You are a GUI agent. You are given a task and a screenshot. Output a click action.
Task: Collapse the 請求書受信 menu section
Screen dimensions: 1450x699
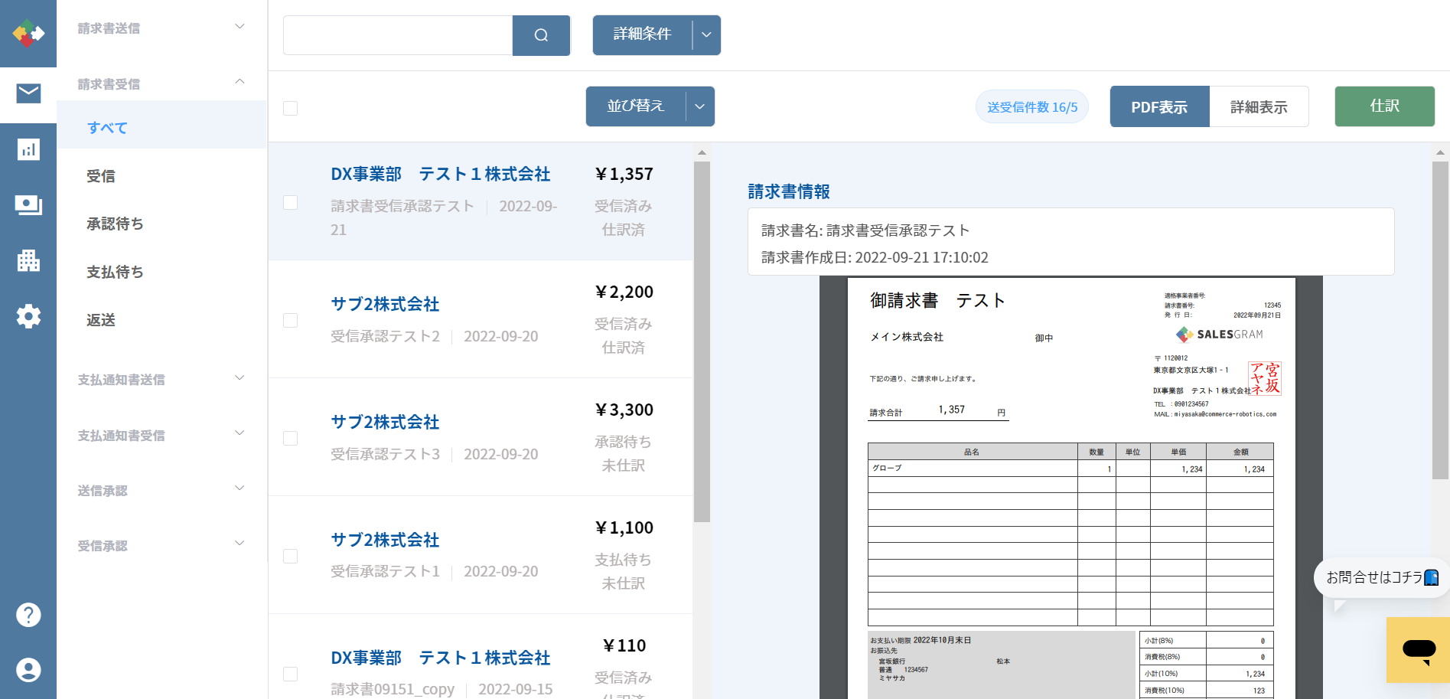(x=161, y=83)
